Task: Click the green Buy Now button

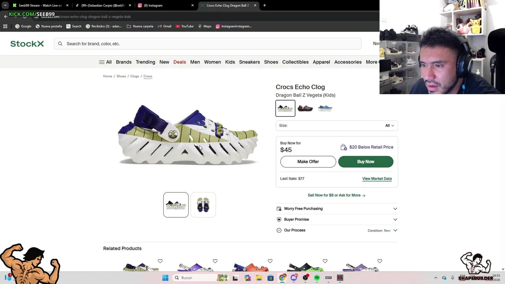Action: [x=366, y=162]
